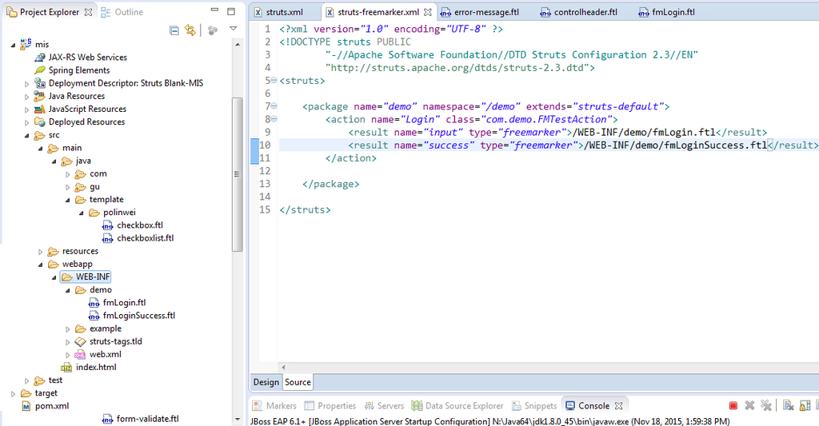Fold the package element on line 7
This screenshot has width=819, height=426.
click(274, 106)
